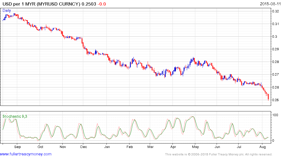Click the Mar month label

point(151,147)
